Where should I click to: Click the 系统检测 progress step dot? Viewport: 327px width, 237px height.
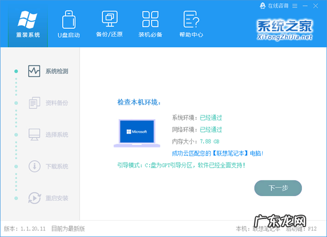point(16,71)
